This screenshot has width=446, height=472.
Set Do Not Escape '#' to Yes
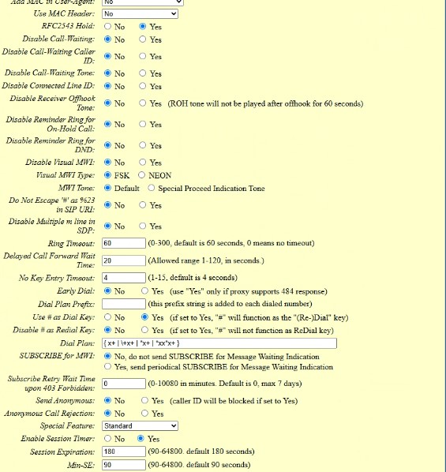142,205
